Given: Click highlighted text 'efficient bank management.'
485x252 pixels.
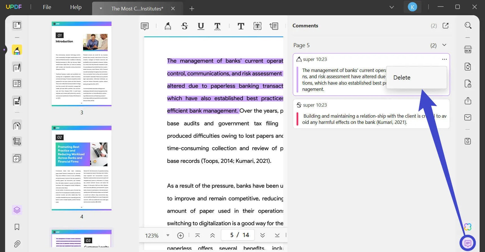Looking at the screenshot, I should [x=203, y=111].
